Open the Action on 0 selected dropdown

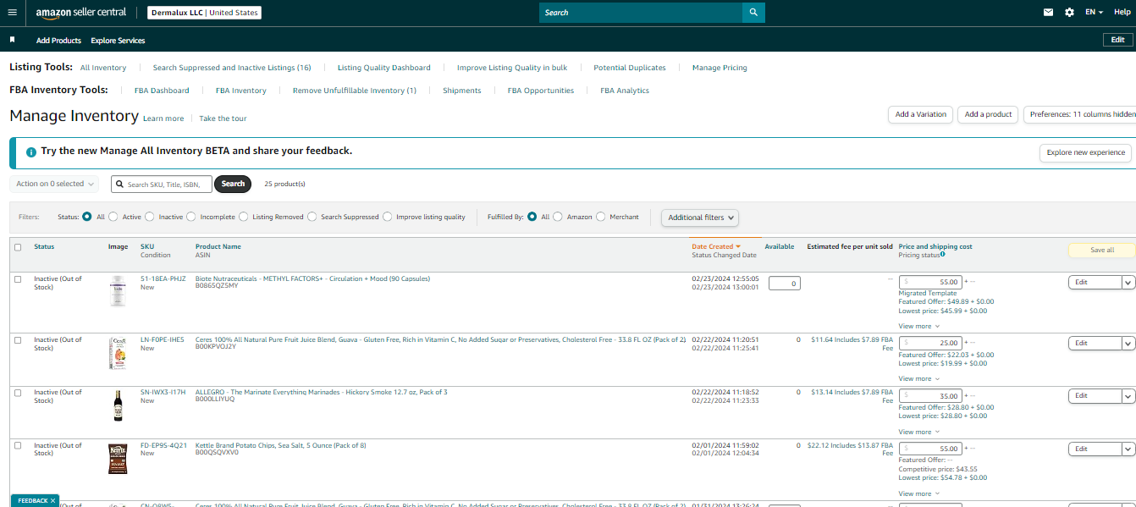(x=55, y=184)
